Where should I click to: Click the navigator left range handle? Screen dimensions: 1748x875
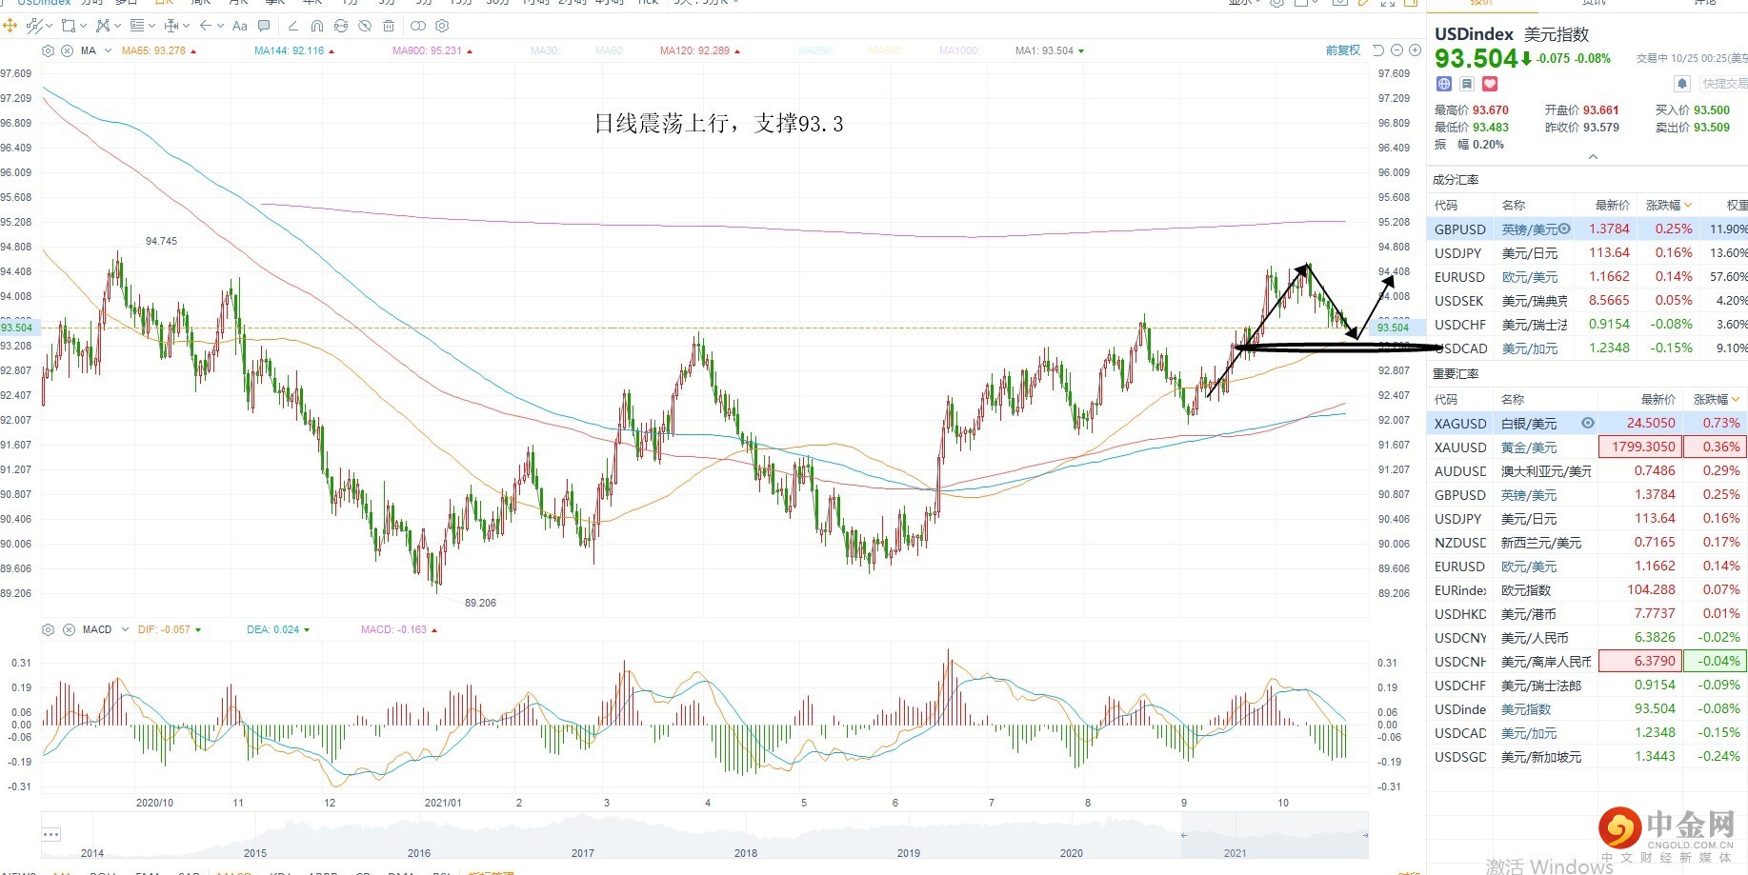[x=1185, y=835]
